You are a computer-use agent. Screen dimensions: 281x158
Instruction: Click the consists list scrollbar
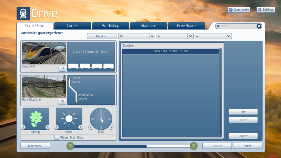point(220,93)
